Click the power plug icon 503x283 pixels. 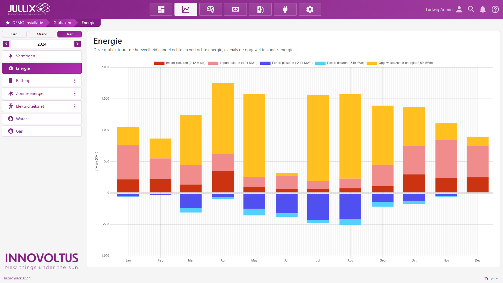pos(285,9)
